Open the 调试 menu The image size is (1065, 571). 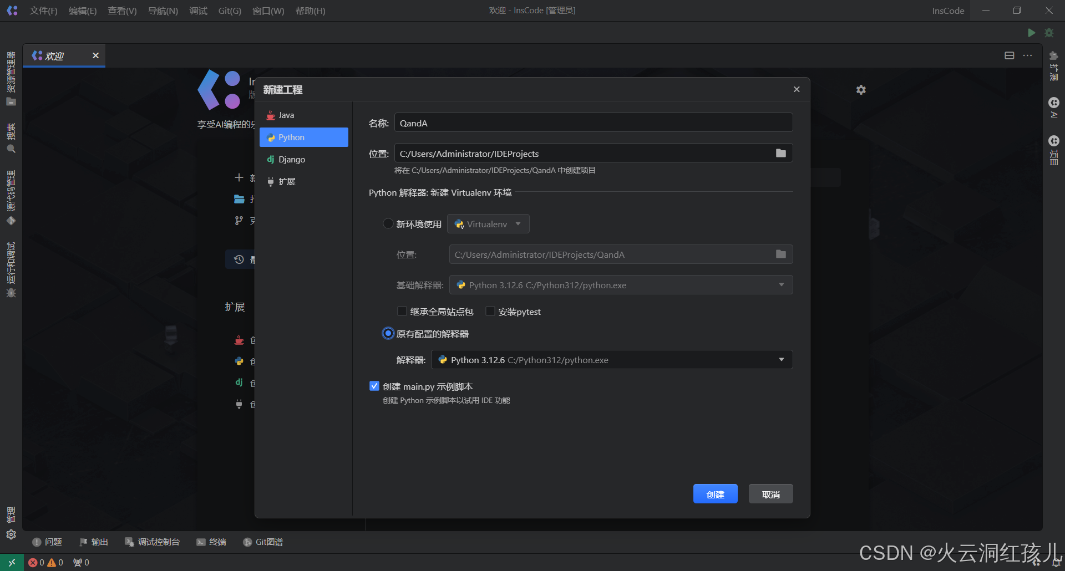(198, 11)
